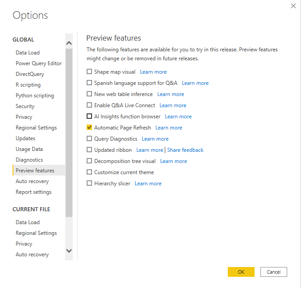Screen dimensions: 301x288
Task: Go to Regional Settings under CURRENT FILE
Action: tap(36, 233)
